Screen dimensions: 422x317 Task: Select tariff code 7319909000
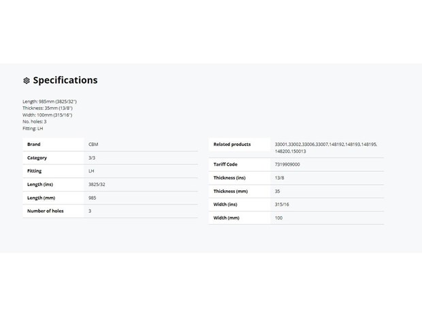point(287,164)
